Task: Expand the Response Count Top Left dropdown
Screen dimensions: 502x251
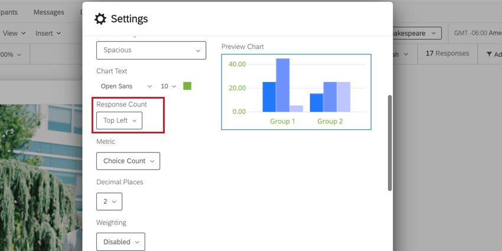Action: coord(119,120)
